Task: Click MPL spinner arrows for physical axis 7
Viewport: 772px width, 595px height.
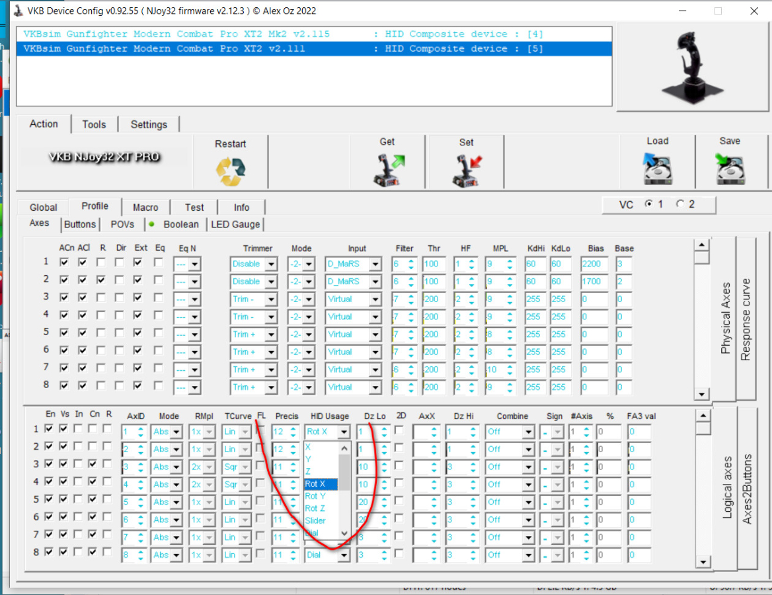Action: pos(510,370)
